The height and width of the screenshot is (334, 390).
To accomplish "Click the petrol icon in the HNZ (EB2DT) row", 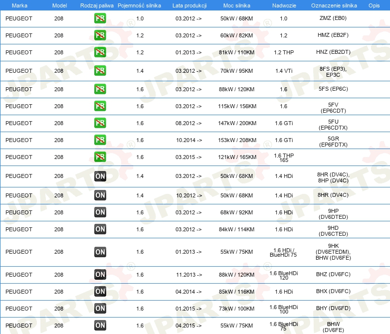I will pos(100,52).
